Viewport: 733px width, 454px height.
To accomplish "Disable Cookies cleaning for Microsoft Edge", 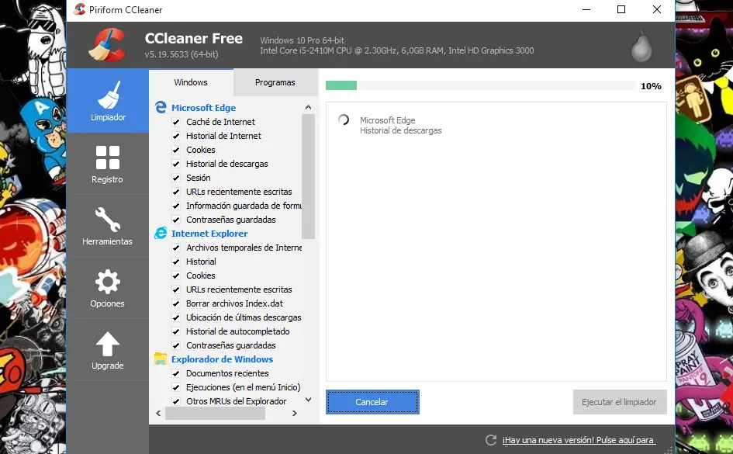I will (x=176, y=150).
